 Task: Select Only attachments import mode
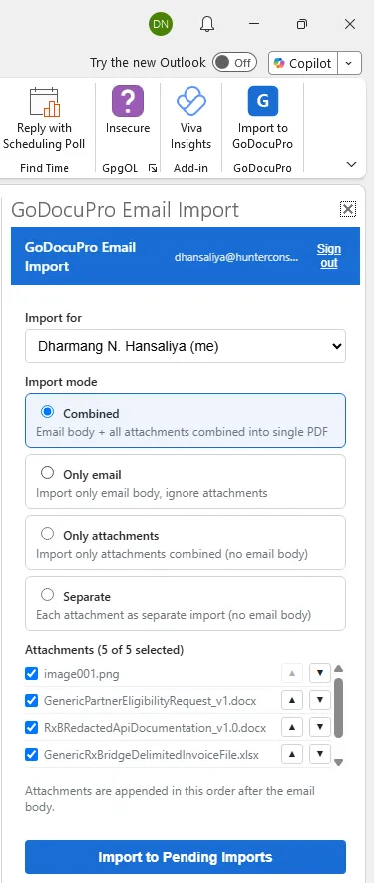tap(47, 534)
